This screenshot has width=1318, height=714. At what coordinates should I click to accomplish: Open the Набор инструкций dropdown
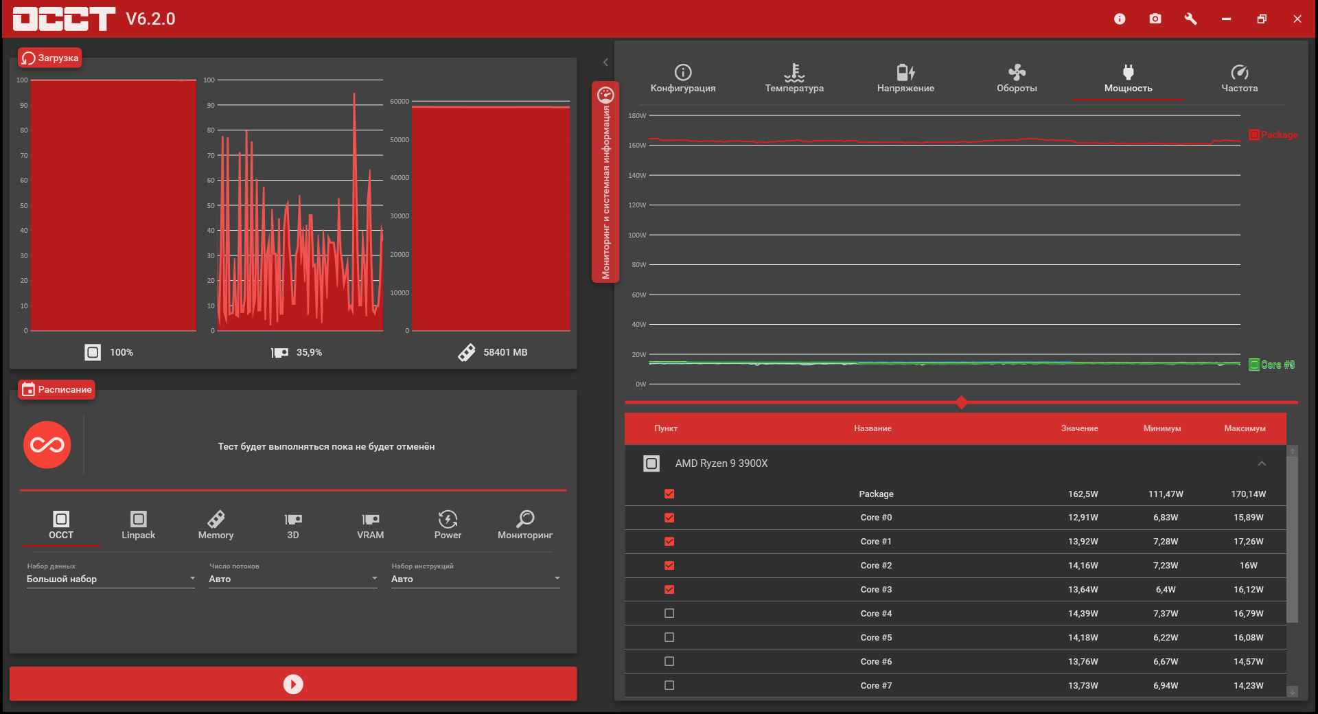pos(476,579)
